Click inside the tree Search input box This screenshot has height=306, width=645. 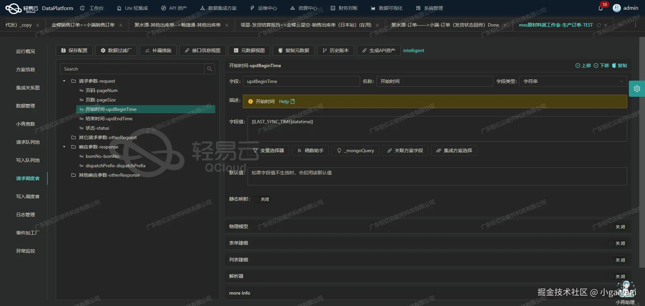coord(131,69)
